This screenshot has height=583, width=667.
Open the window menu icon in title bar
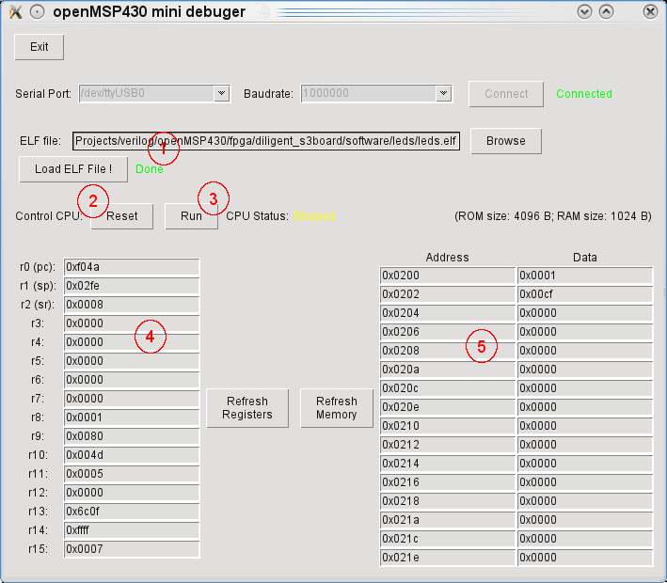(14, 12)
